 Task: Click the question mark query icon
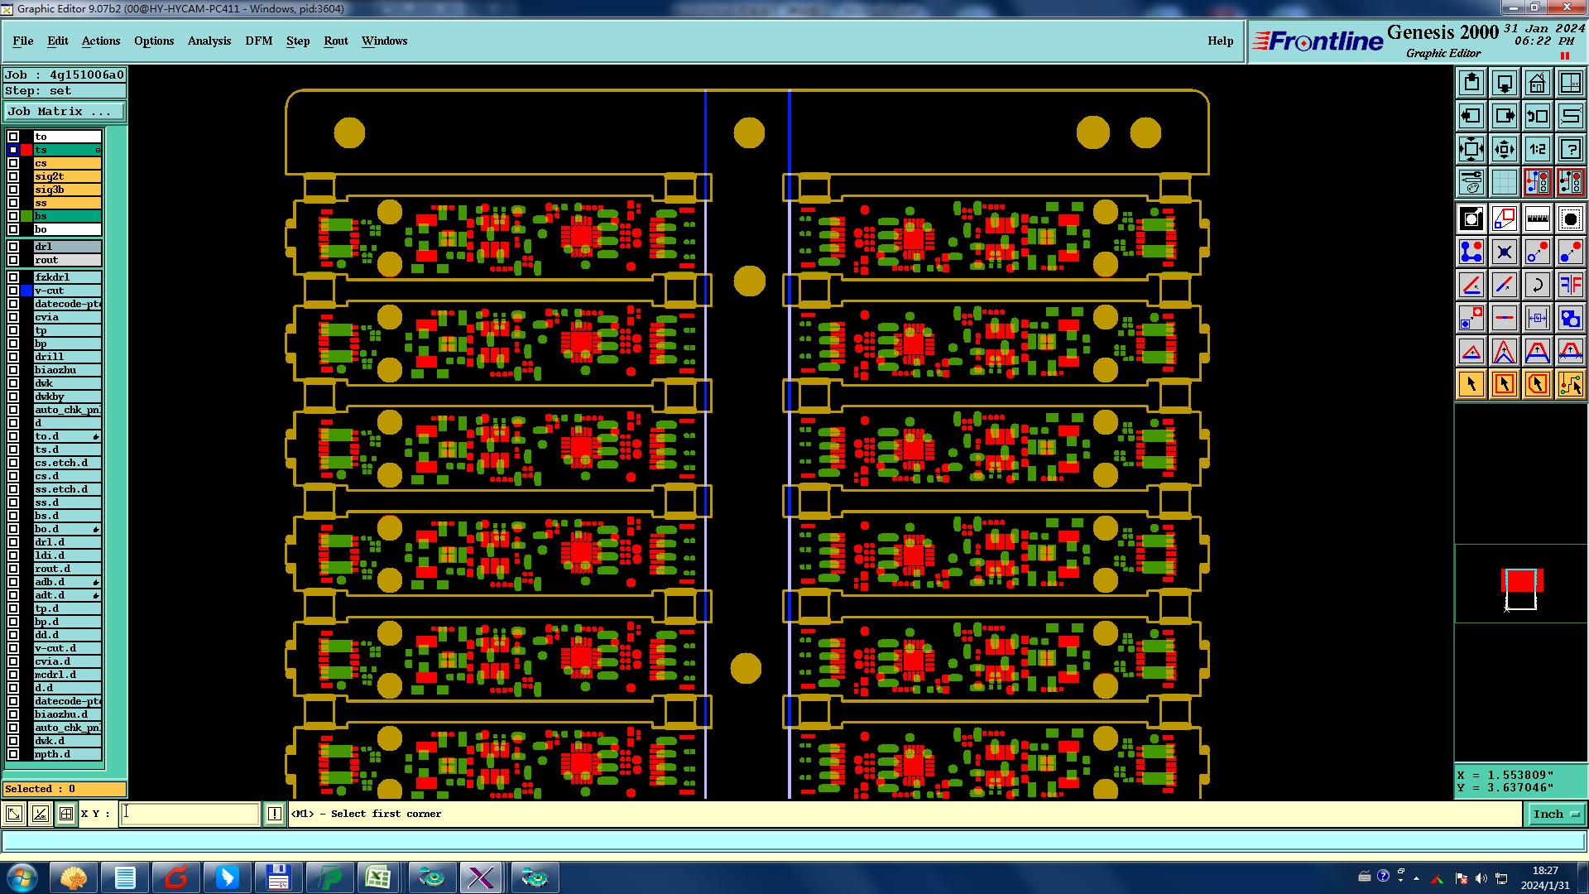tap(1570, 149)
